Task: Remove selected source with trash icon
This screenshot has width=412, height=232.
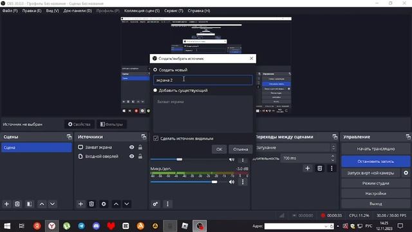Action: [91, 204]
